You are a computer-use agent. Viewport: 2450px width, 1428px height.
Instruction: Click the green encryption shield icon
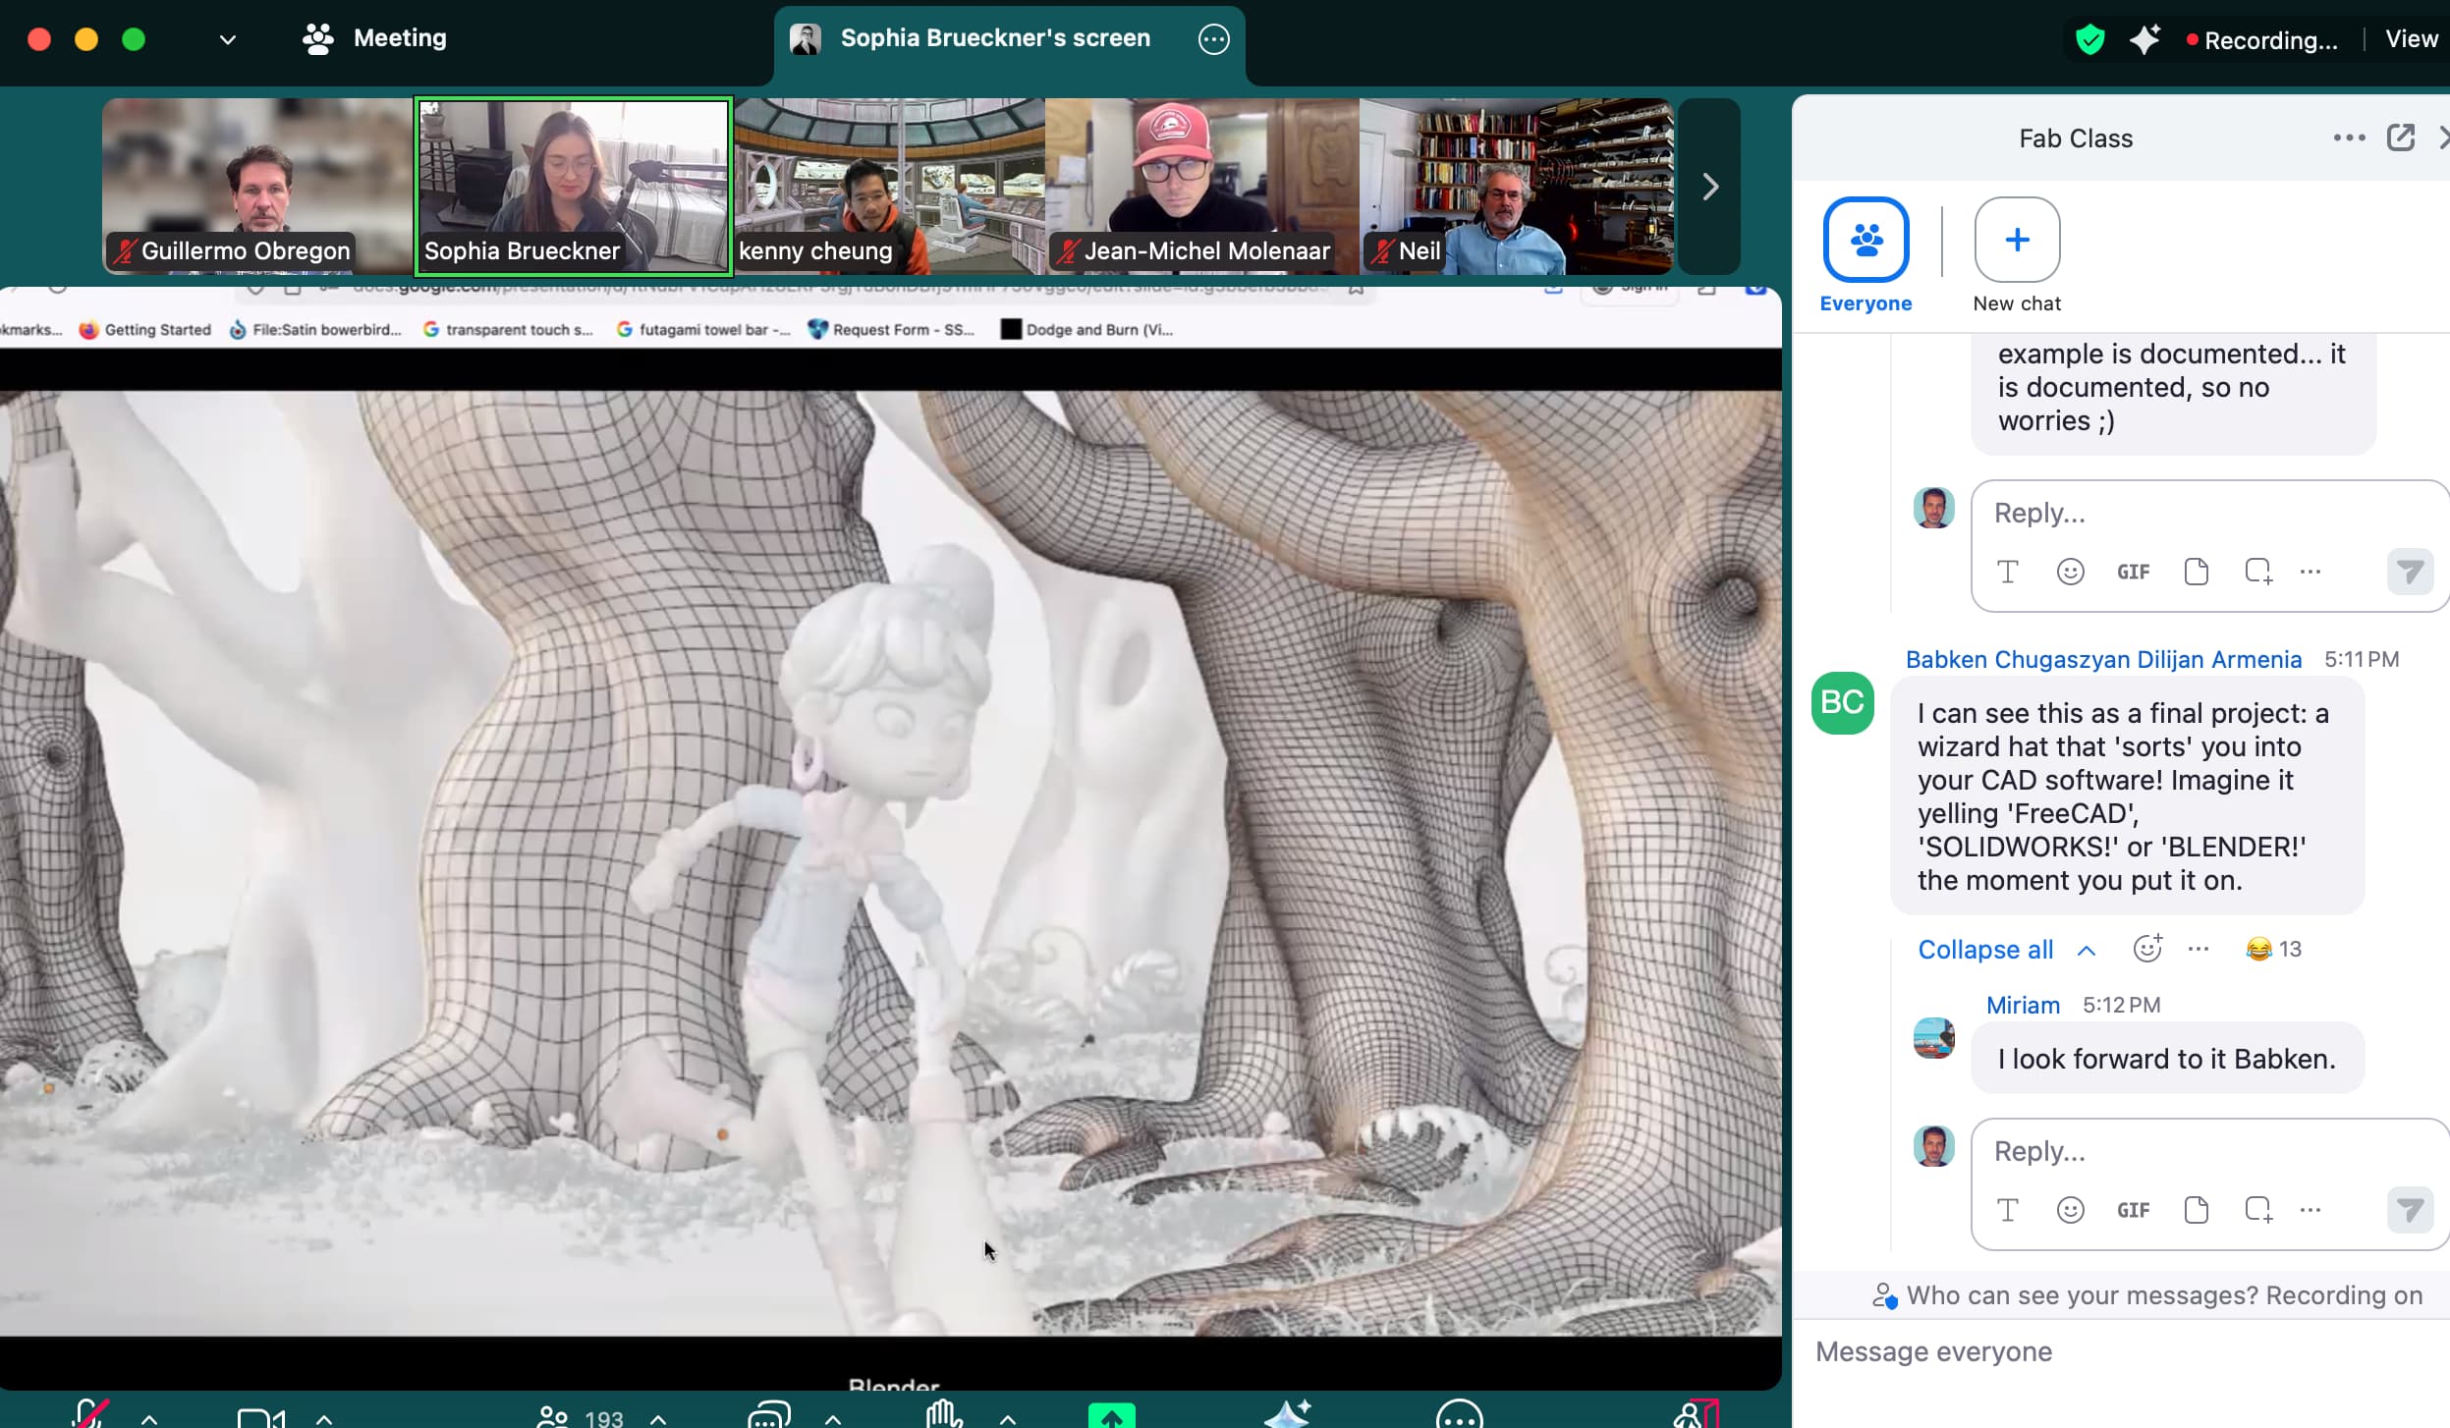2089,39
